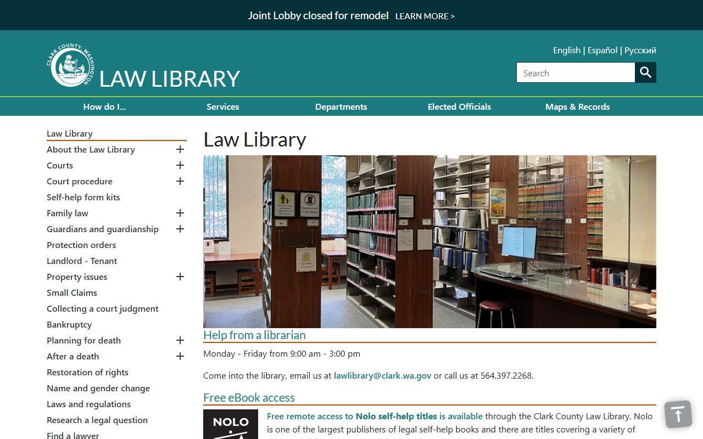Image resolution: width=703 pixels, height=439 pixels.
Task: Open the Landlord - Tenant page
Action: click(82, 261)
